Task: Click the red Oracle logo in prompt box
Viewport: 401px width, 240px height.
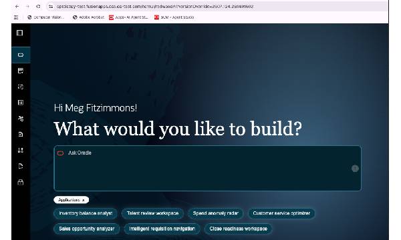Action: 60,153
